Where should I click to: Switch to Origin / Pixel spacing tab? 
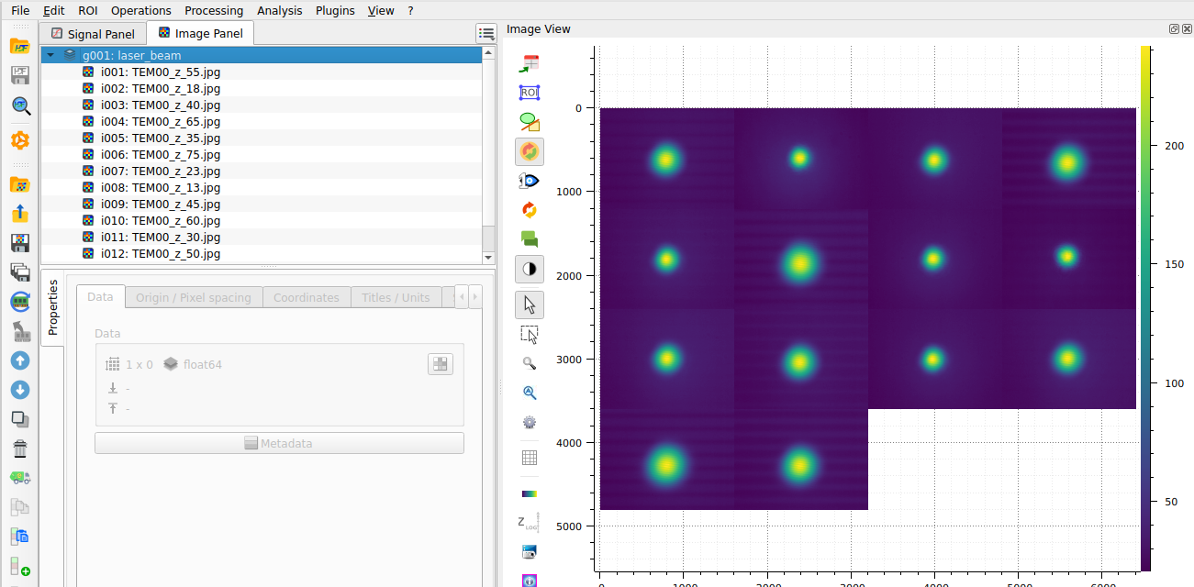[193, 297]
